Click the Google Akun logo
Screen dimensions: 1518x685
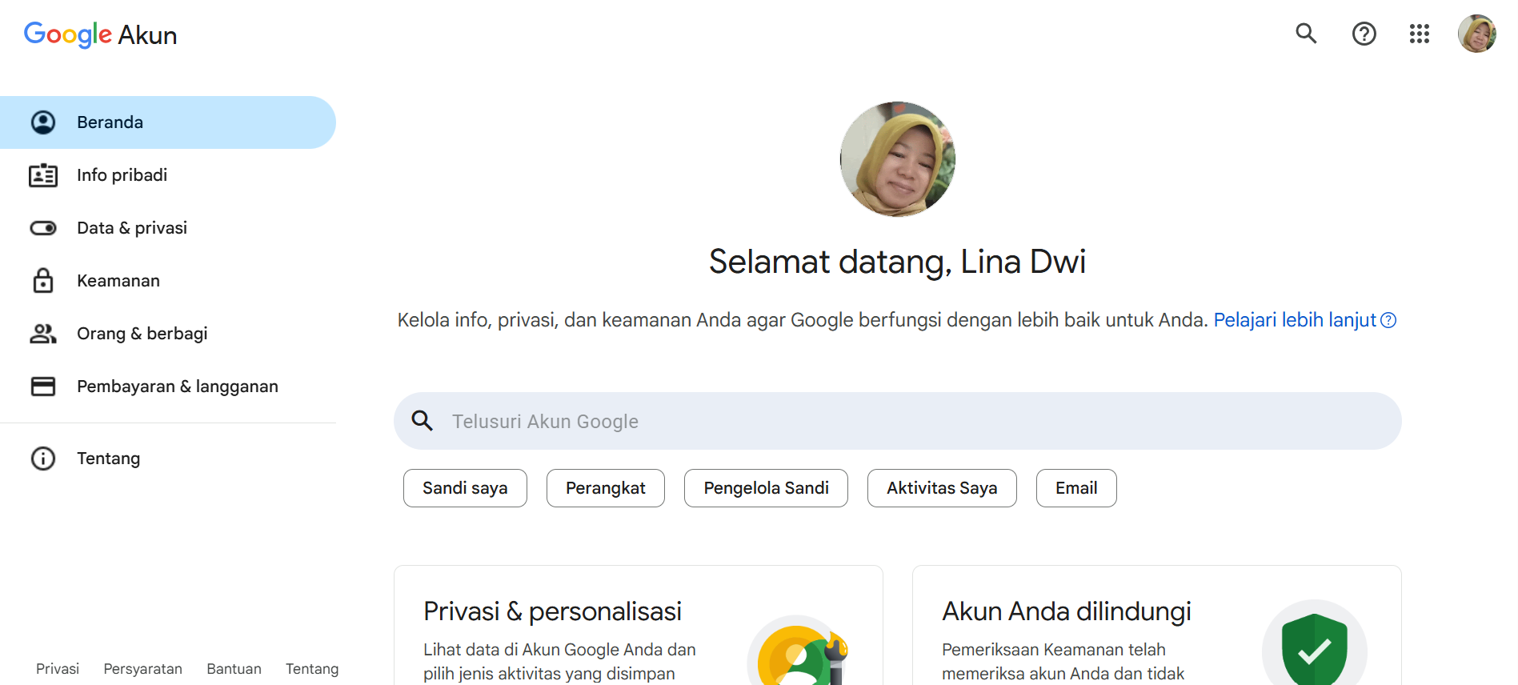(x=101, y=34)
